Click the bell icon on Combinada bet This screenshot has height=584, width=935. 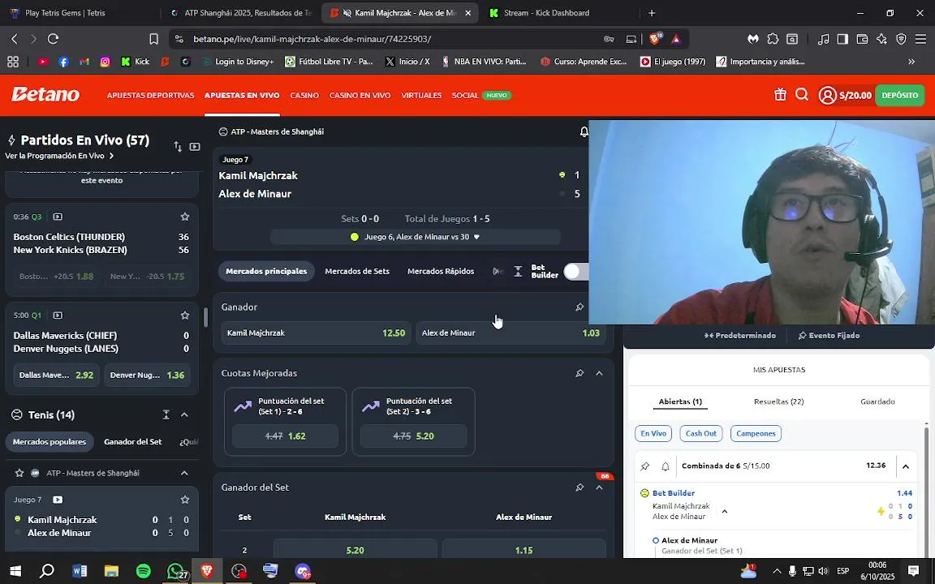tap(666, 466)
